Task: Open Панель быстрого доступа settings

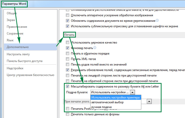Action: [24, 61]
